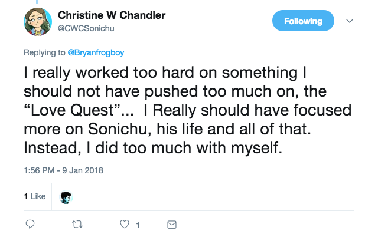The image size is (378, 247).
Task: Click the tweet's first line of text
Action: (165, 73)
